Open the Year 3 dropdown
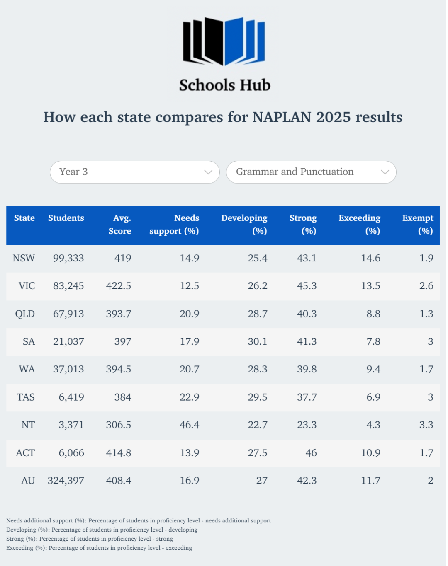 click(135, 172)
